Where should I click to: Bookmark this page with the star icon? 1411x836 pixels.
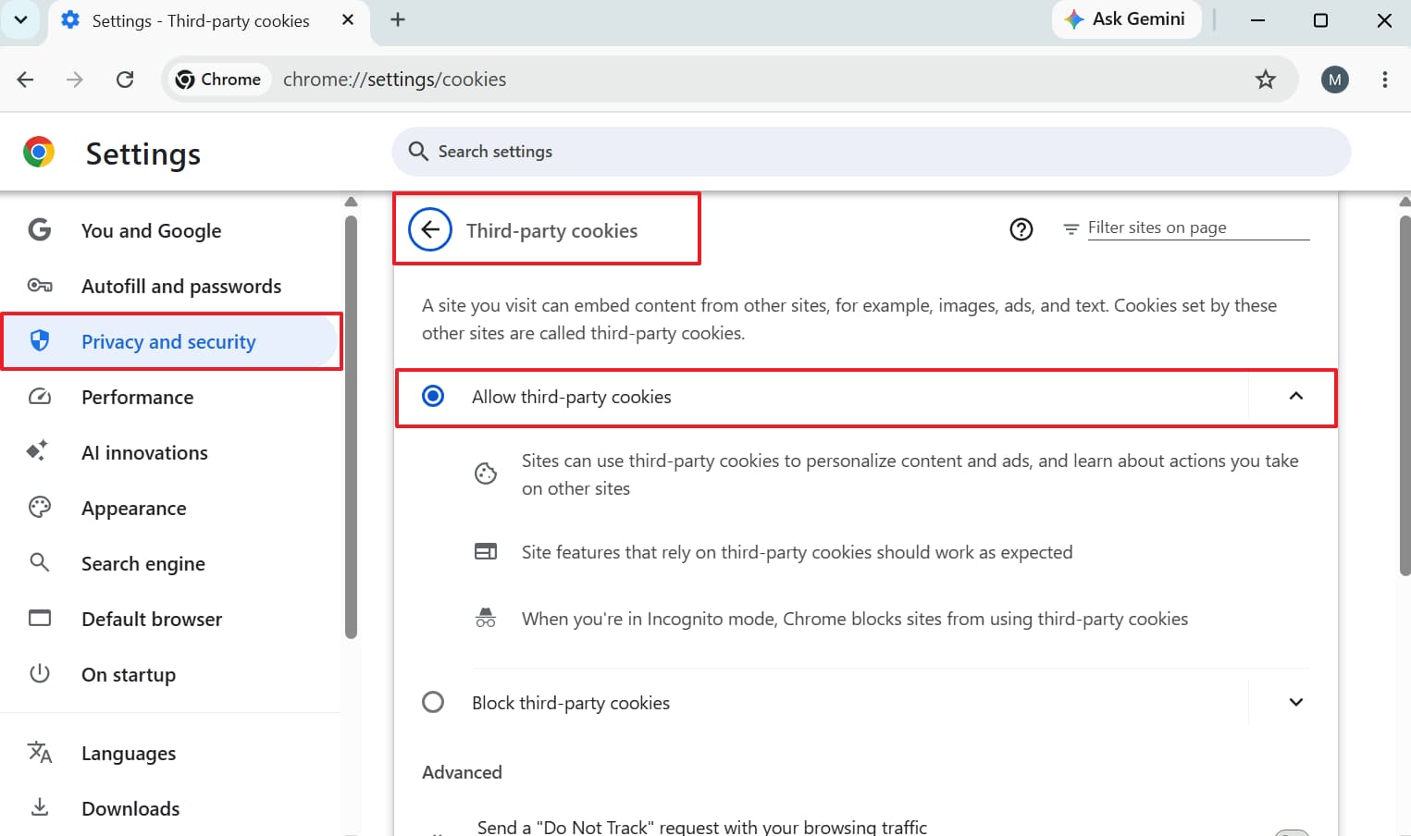(1265, 80)
